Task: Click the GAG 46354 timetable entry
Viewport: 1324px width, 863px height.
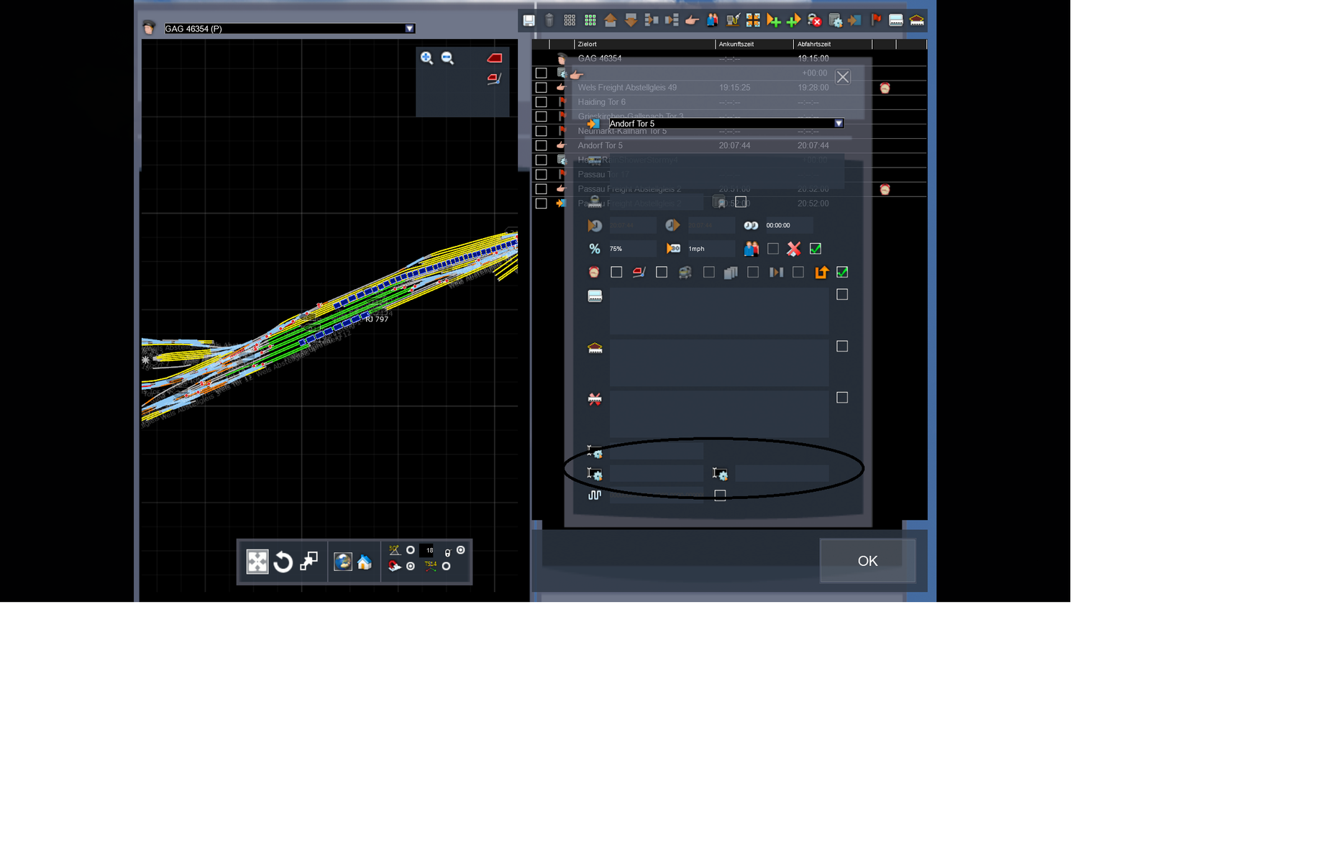Action: 600,59
